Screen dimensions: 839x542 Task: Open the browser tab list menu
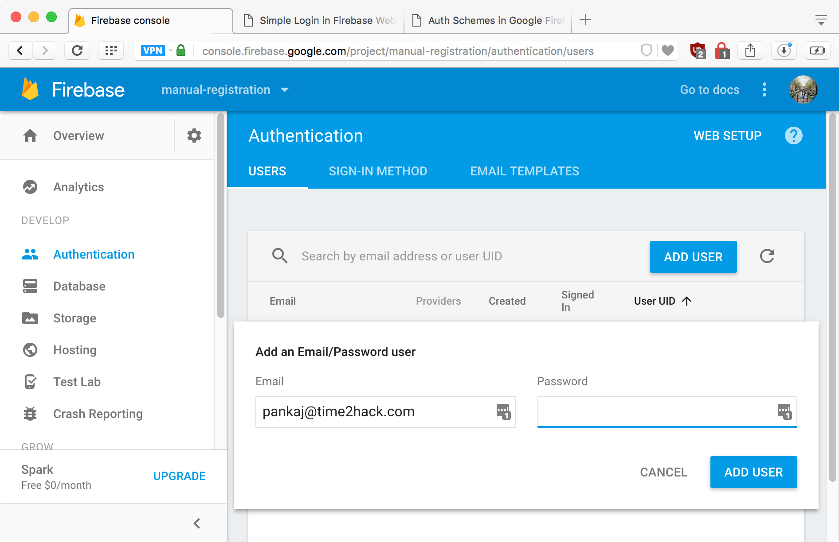(821, 20)
